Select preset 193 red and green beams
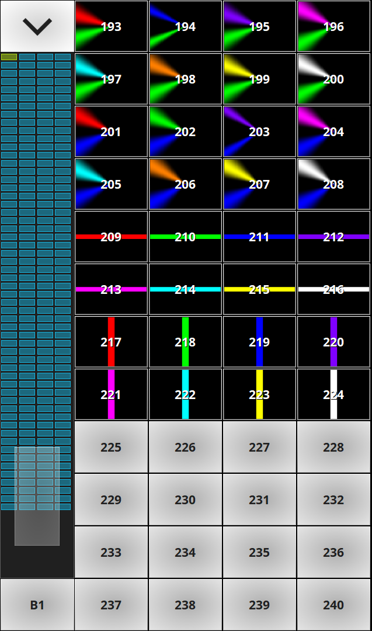Viewport: 372px width, 631px height. click(x=111, y=26)
